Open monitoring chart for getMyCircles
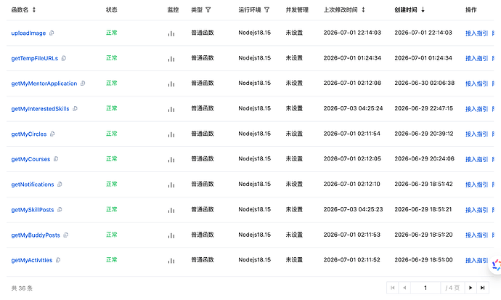The width and height of the screenshot is (501, 300). point(171,134)
